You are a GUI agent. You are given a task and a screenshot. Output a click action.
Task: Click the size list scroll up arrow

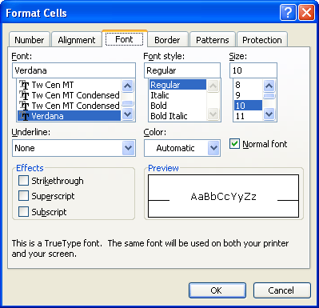[x=269, y=86]
